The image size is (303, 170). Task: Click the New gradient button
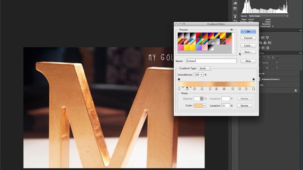click(248, 61)
